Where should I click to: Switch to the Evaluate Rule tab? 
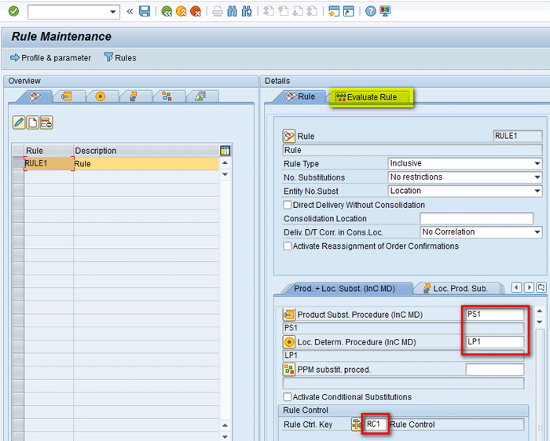[x=371, y=97]
